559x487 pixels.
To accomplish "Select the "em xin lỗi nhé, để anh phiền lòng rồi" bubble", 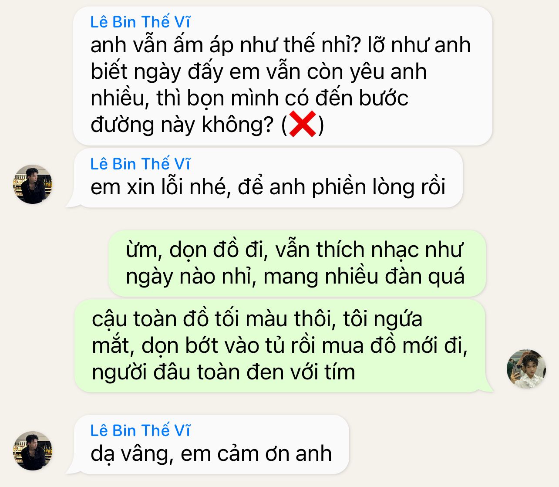I will (268, 178).
